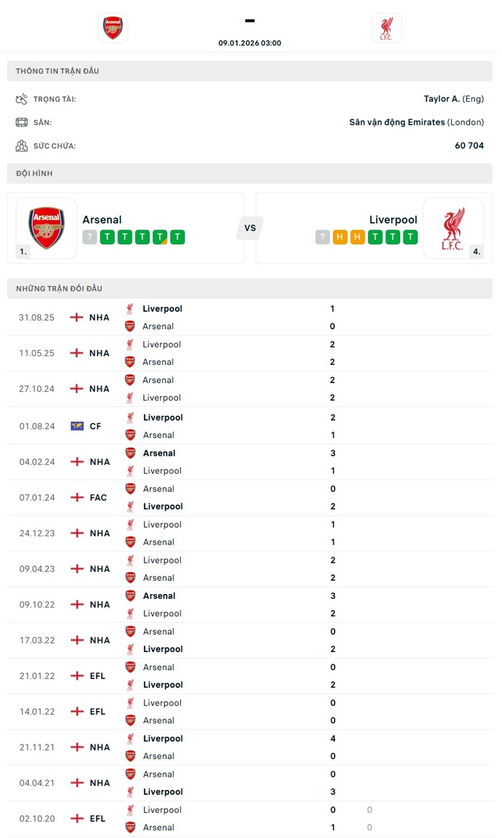
Task: Open the Liverpool team name heading
Action: pyautogui.click(x=393, y=220)
